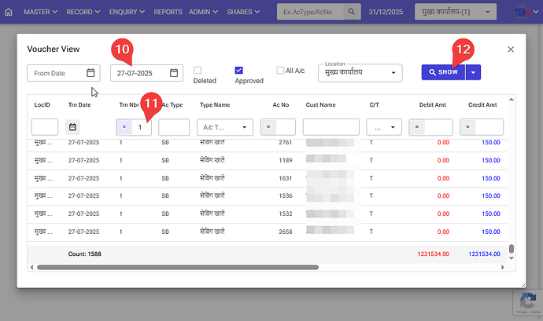This screenshot has width=543, height=321.
Task: Click the Cust Name filter input box
Action: point(331,126)
